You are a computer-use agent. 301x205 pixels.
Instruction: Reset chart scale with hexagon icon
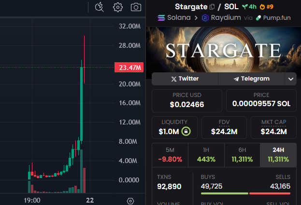click(130, 201)
